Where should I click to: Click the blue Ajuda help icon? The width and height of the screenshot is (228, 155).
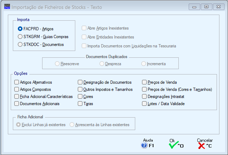coord(144,145)
